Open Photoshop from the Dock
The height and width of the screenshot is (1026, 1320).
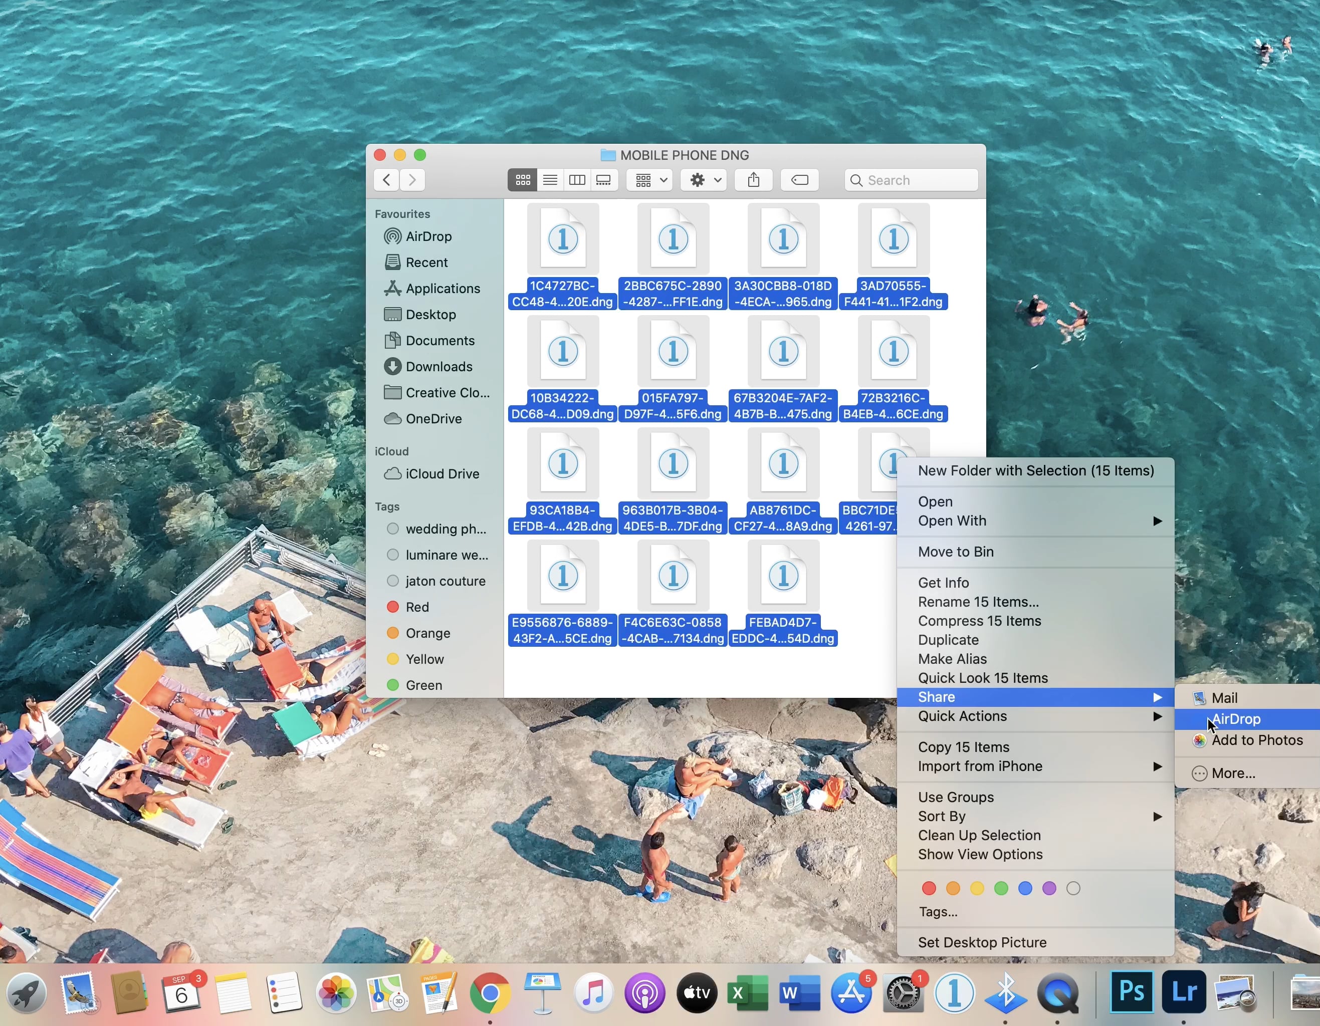pos(1131,992)
